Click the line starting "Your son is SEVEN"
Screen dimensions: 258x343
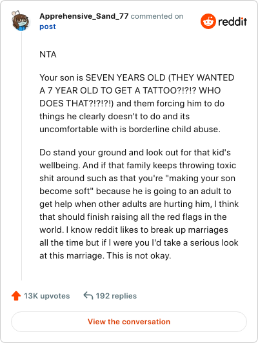coord(137,77)
